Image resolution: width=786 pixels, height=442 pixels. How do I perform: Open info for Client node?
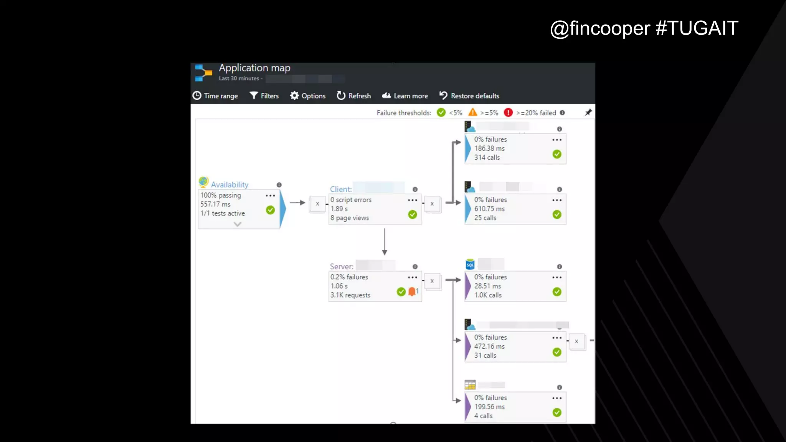tap(415, 190)
